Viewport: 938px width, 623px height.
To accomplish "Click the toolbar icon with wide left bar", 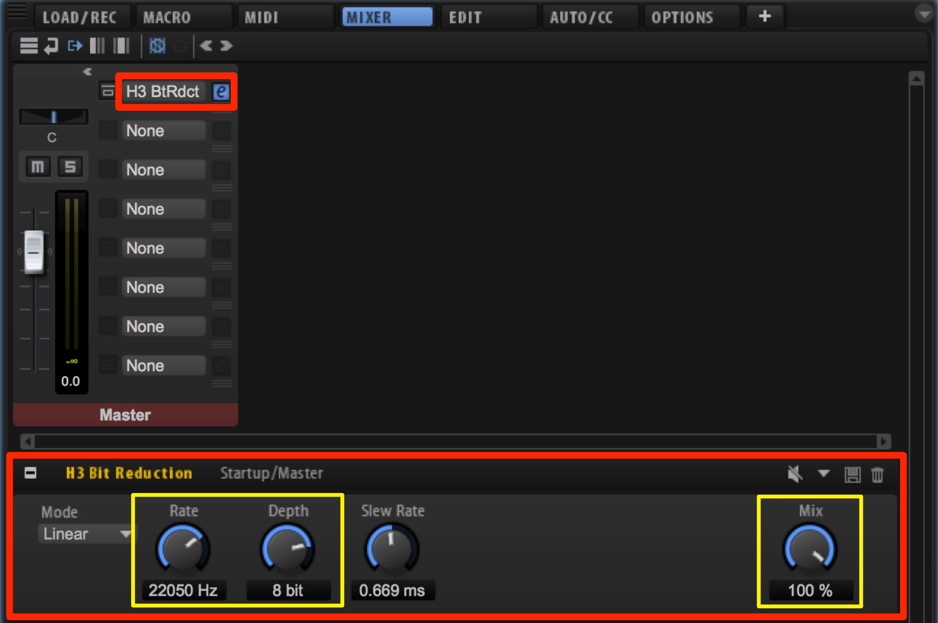I will (97, 46).
